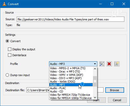Maximize the Convert window
Screen dimensions: 130x106
pyautogui.click(x=112, y=4)
